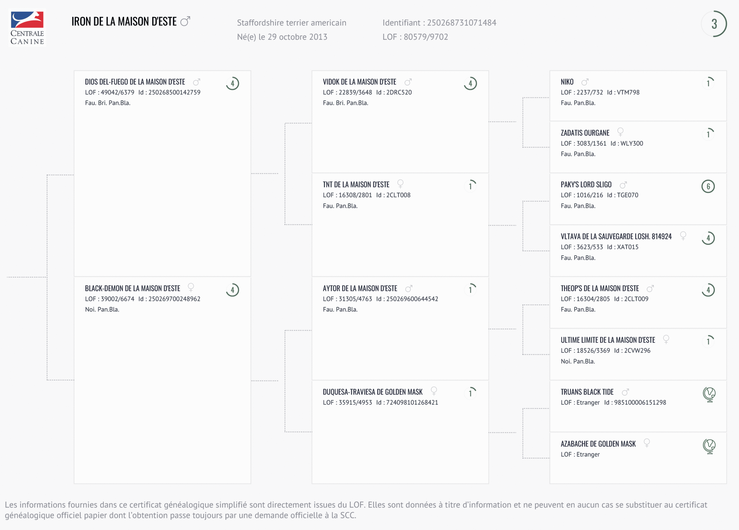Open VLTAVA DE LA SAUVEGARDE LOSH. 814924 entry

click(616, 237)
